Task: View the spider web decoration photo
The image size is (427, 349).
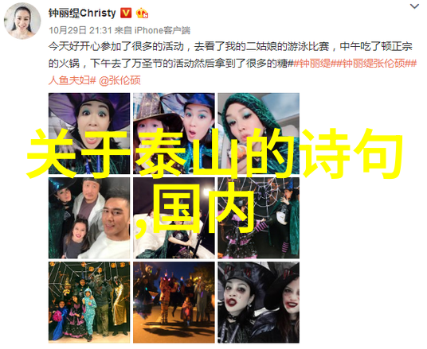Action: pyautogui.click(x=258, y=218)
